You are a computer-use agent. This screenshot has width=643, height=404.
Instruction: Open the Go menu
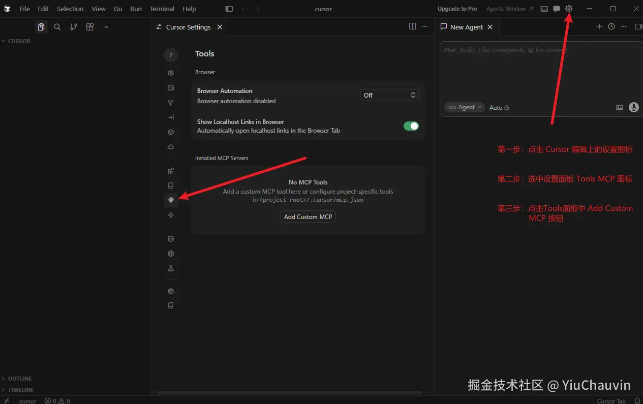click(x=118, y=9)
